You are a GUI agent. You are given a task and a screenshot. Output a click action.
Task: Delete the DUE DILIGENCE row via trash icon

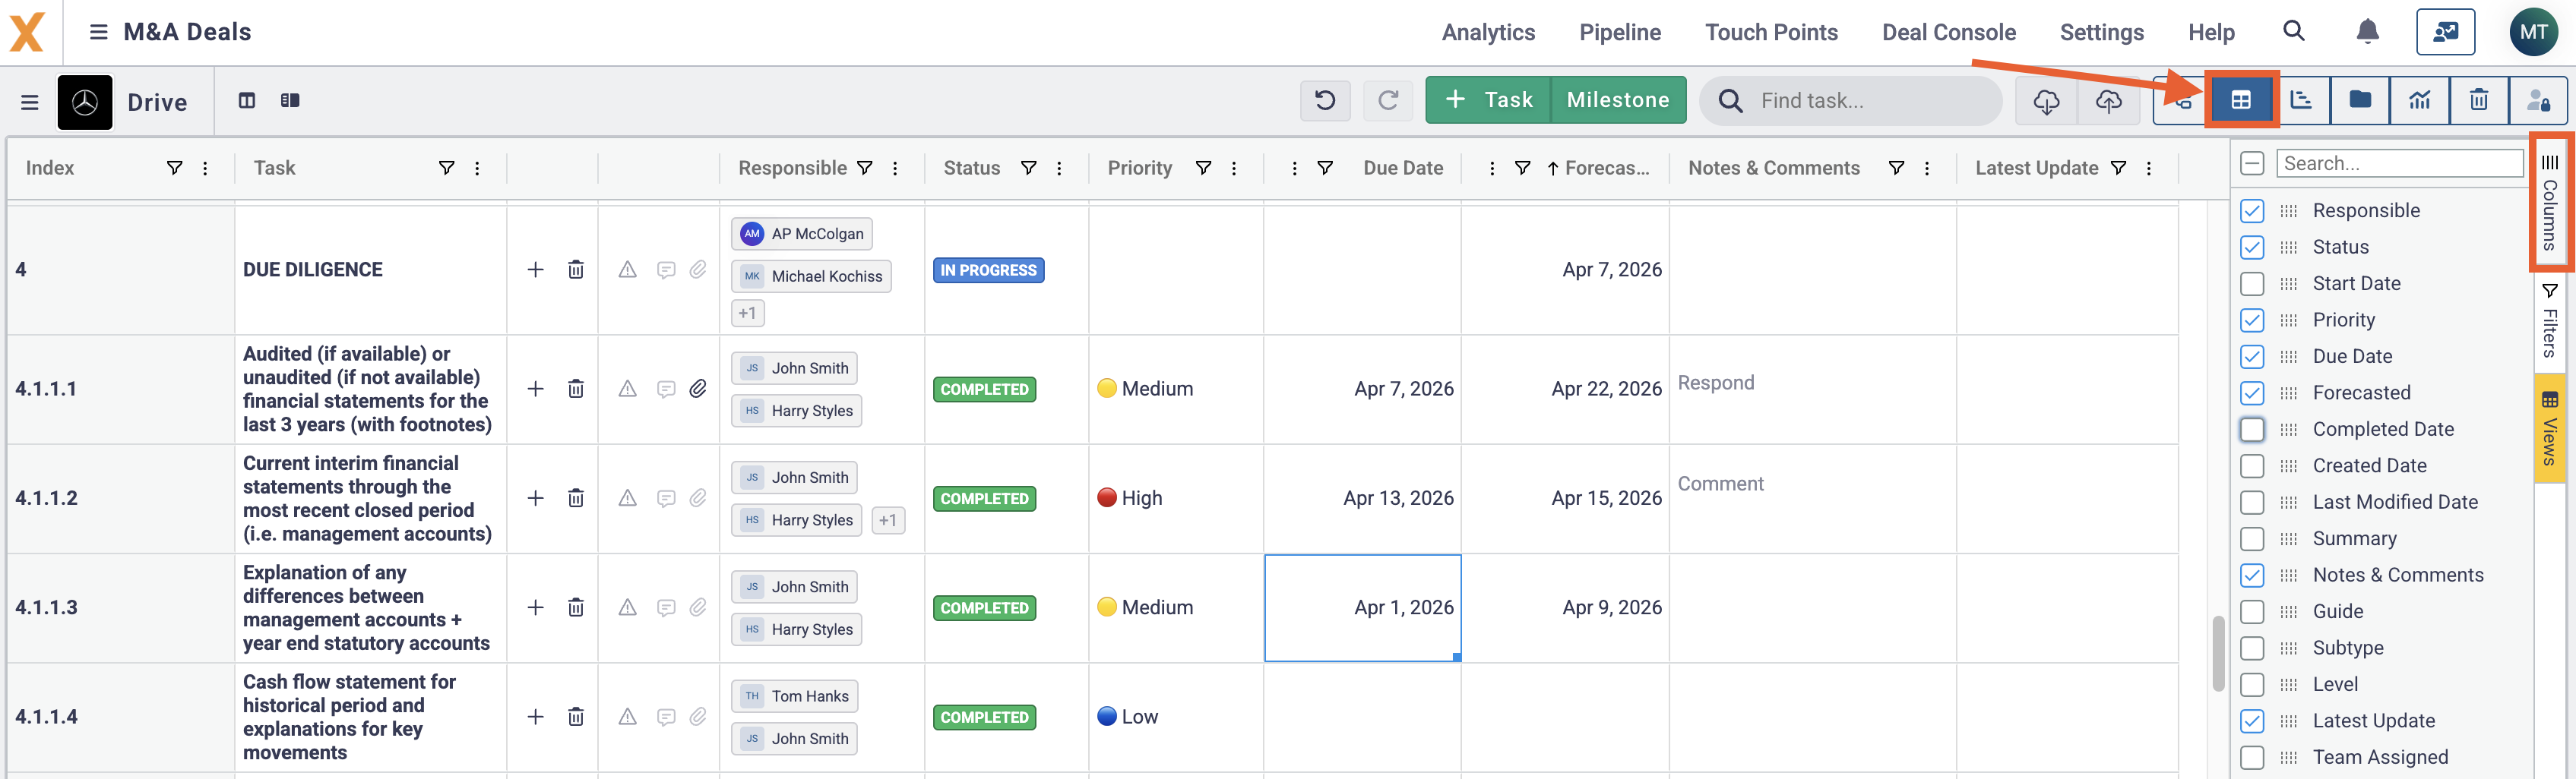pyautogui.click(x=576, y=270)
